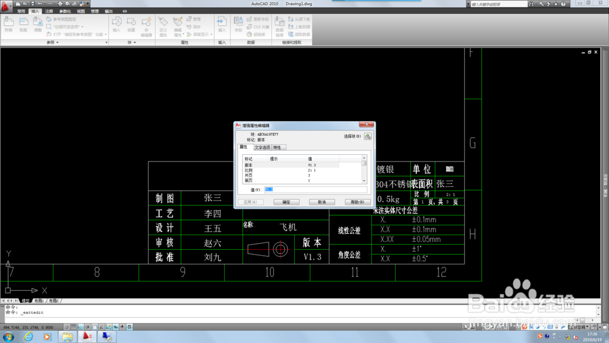This screenshot has height=343, width=609.
Task: Switch to the 参数化 ribbon tab
Action: click(x=65, y=11)
